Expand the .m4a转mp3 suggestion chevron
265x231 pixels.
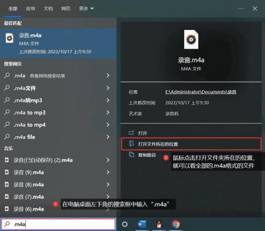(108, 100)
